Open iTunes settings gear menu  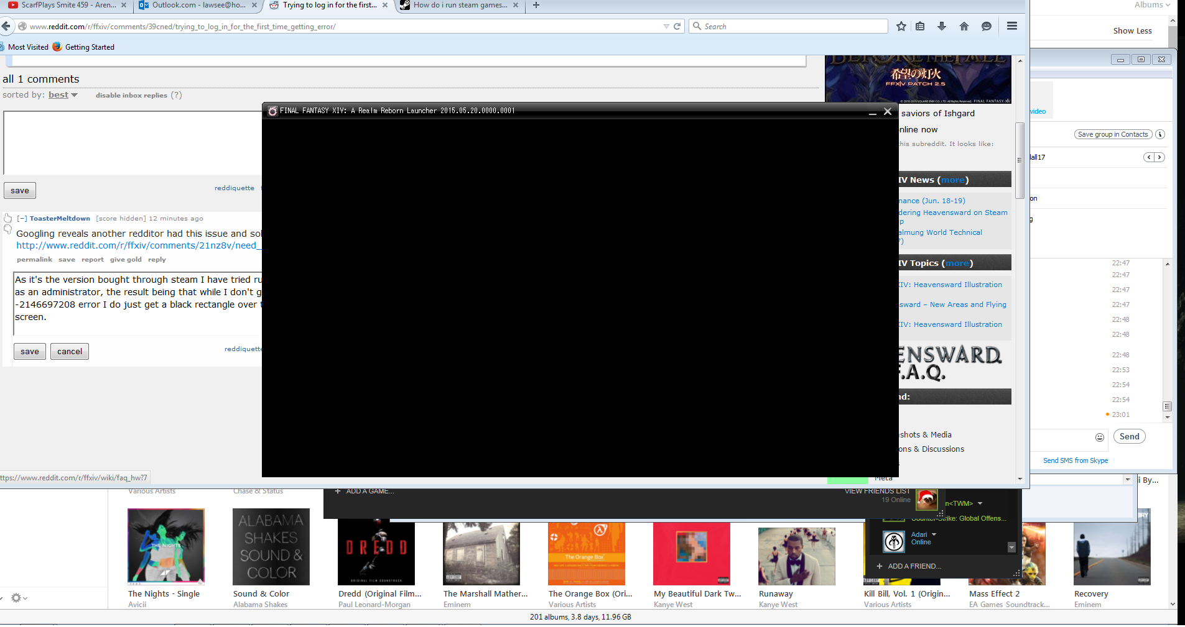[19, 598]
